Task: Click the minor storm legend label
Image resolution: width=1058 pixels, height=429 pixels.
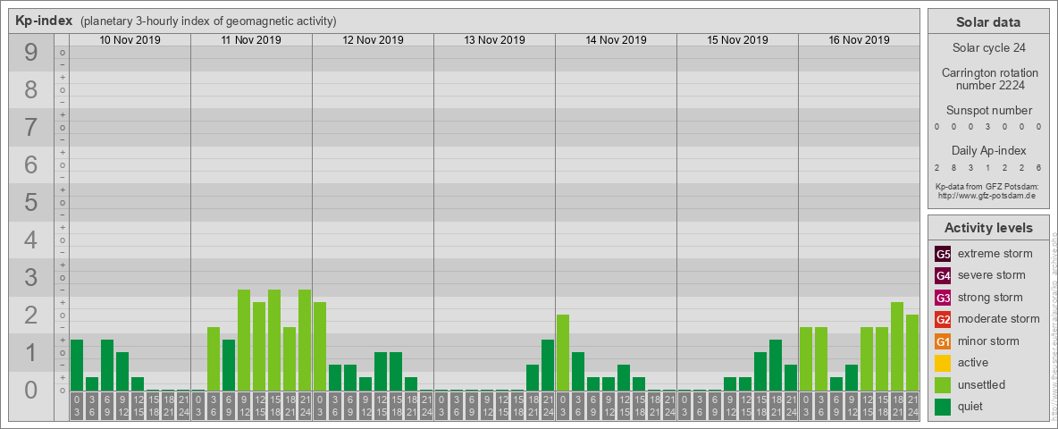Action: click(988, 341)
